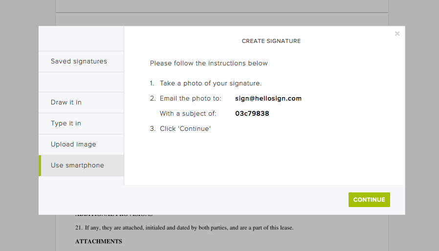This screenshot has width=439, height=251.
Task: Click the 'Email the photo to:' label
Action: pyautogui.click(x=191, y=99)
